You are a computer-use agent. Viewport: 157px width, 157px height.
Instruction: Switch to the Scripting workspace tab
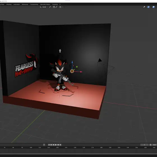click(x=55, y=4)
